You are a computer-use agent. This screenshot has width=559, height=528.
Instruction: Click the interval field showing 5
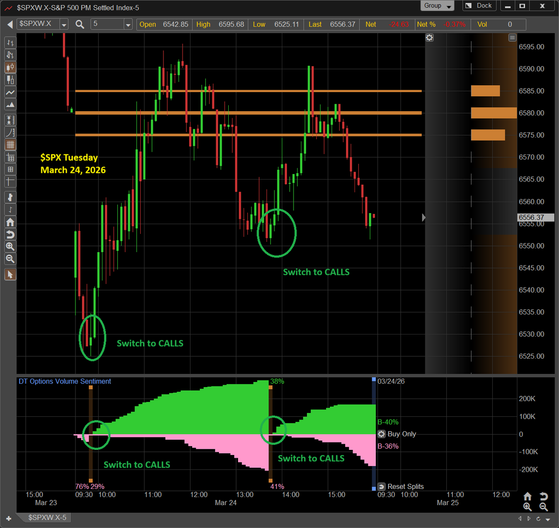tap(107, 24)
